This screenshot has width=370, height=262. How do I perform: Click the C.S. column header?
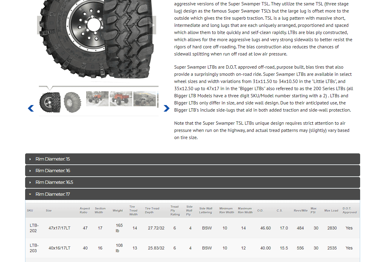279,211
